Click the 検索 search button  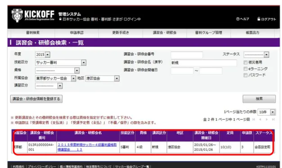coord(259,99)
